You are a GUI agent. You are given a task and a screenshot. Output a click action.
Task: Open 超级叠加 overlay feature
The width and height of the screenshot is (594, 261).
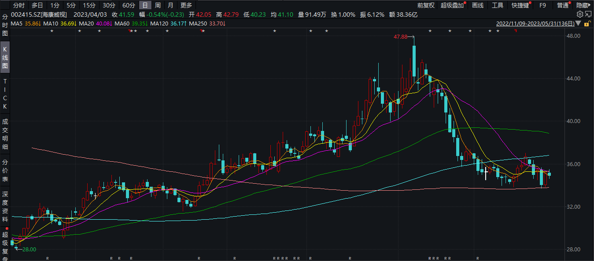pos(452,5)
